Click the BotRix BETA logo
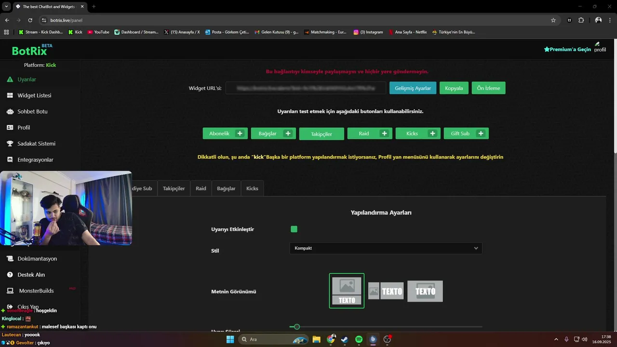The height and width of the screenshot is (347, 617). [x=32, y=50]
